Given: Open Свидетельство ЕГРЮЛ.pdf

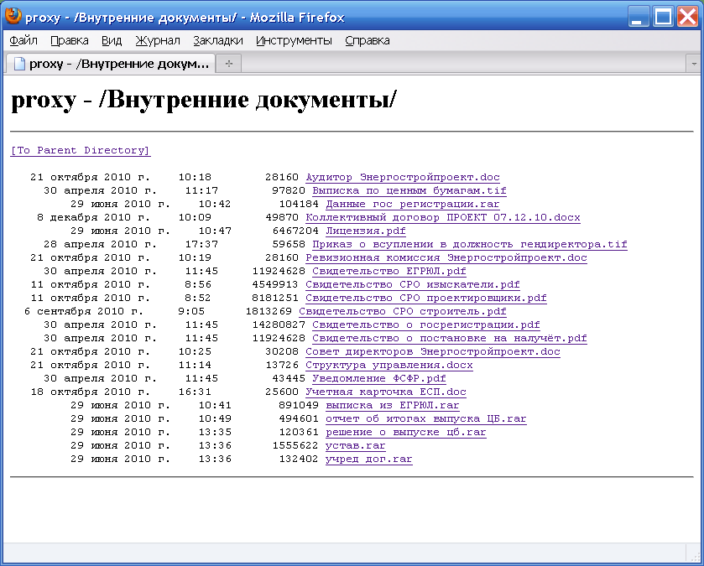Looking at the screenshot, I should [x=389, y=272].
